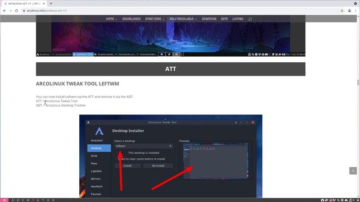Open the LISTING menu item
The image size is (360, 202).
[x=237, y=19]
